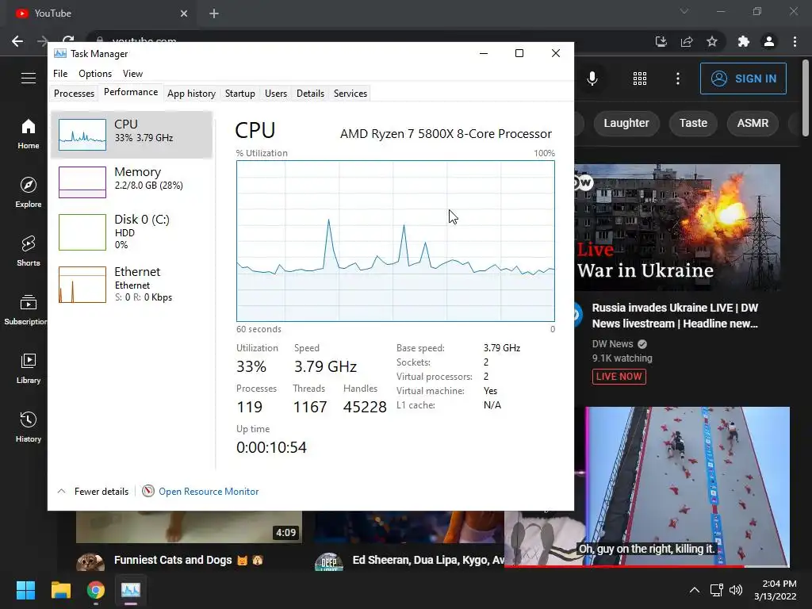Open File Explorer from taskbar
The height and width of the screenshot is (609, 812).
[60, 590]
